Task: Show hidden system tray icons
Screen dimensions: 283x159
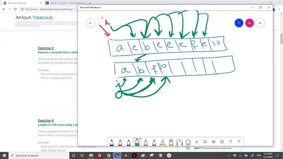Action: click(229, 155)
